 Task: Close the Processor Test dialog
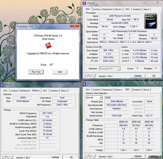coord(75,25)
